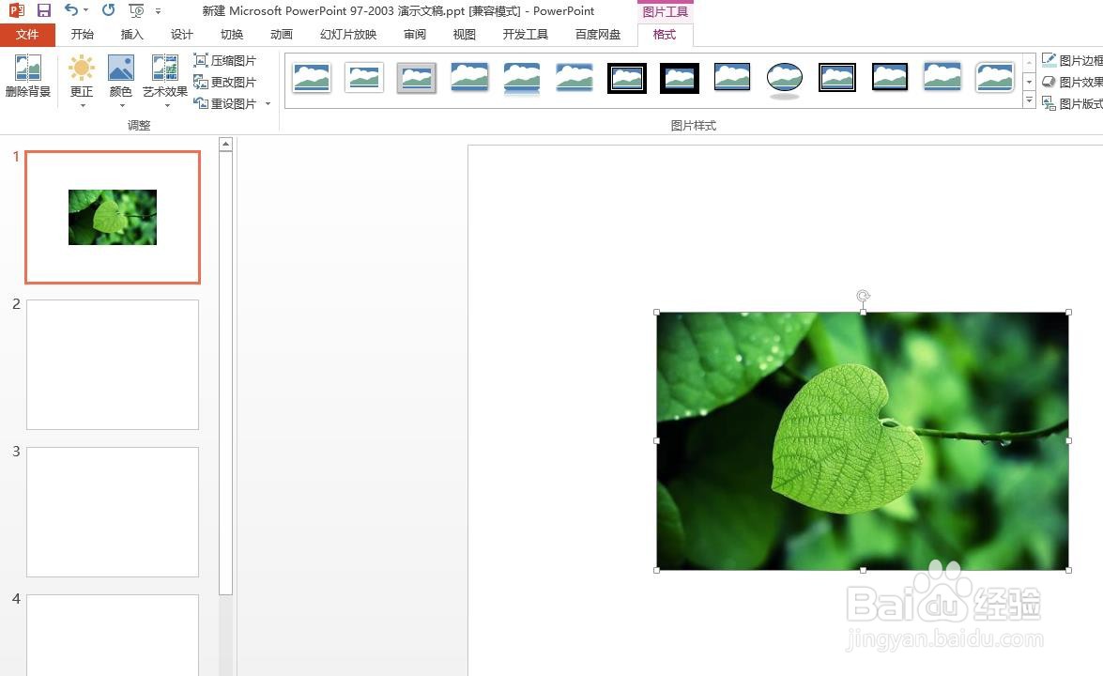Select the green leaf picture on the slide
1103x676 pixels.
pos(863,441)
